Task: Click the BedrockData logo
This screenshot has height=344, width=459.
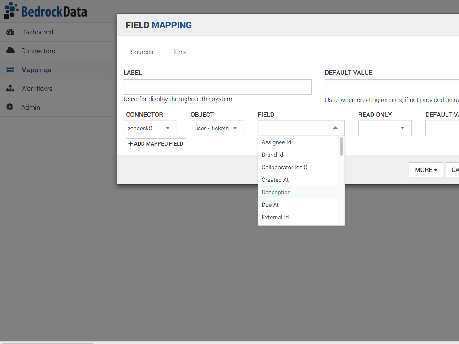Action: click(x=45, y=11)
